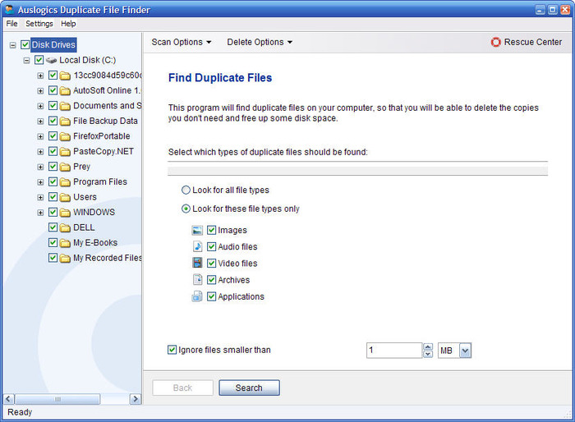Click the Program Files folder icon
The image size is (575, 422).
[65, 182]
